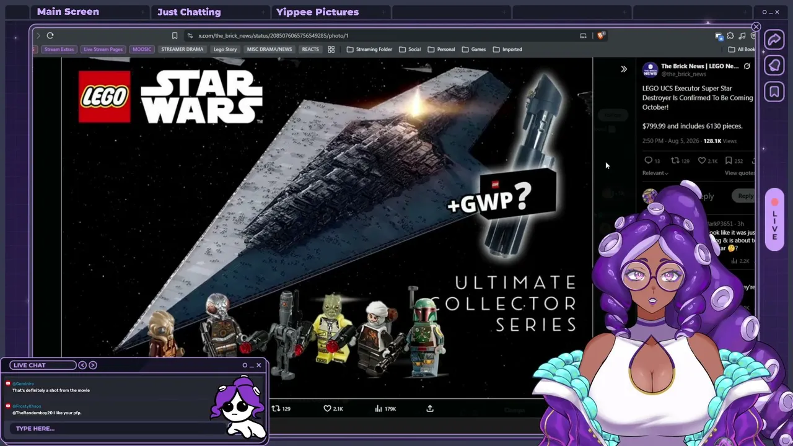Open the Social bookmark folder
This screenshot has height=446, width=793.
pos(410,50)
